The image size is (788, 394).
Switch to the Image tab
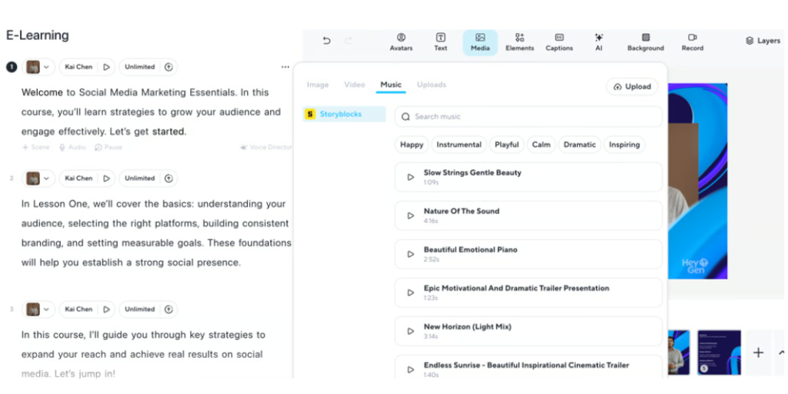pos(317,85)
